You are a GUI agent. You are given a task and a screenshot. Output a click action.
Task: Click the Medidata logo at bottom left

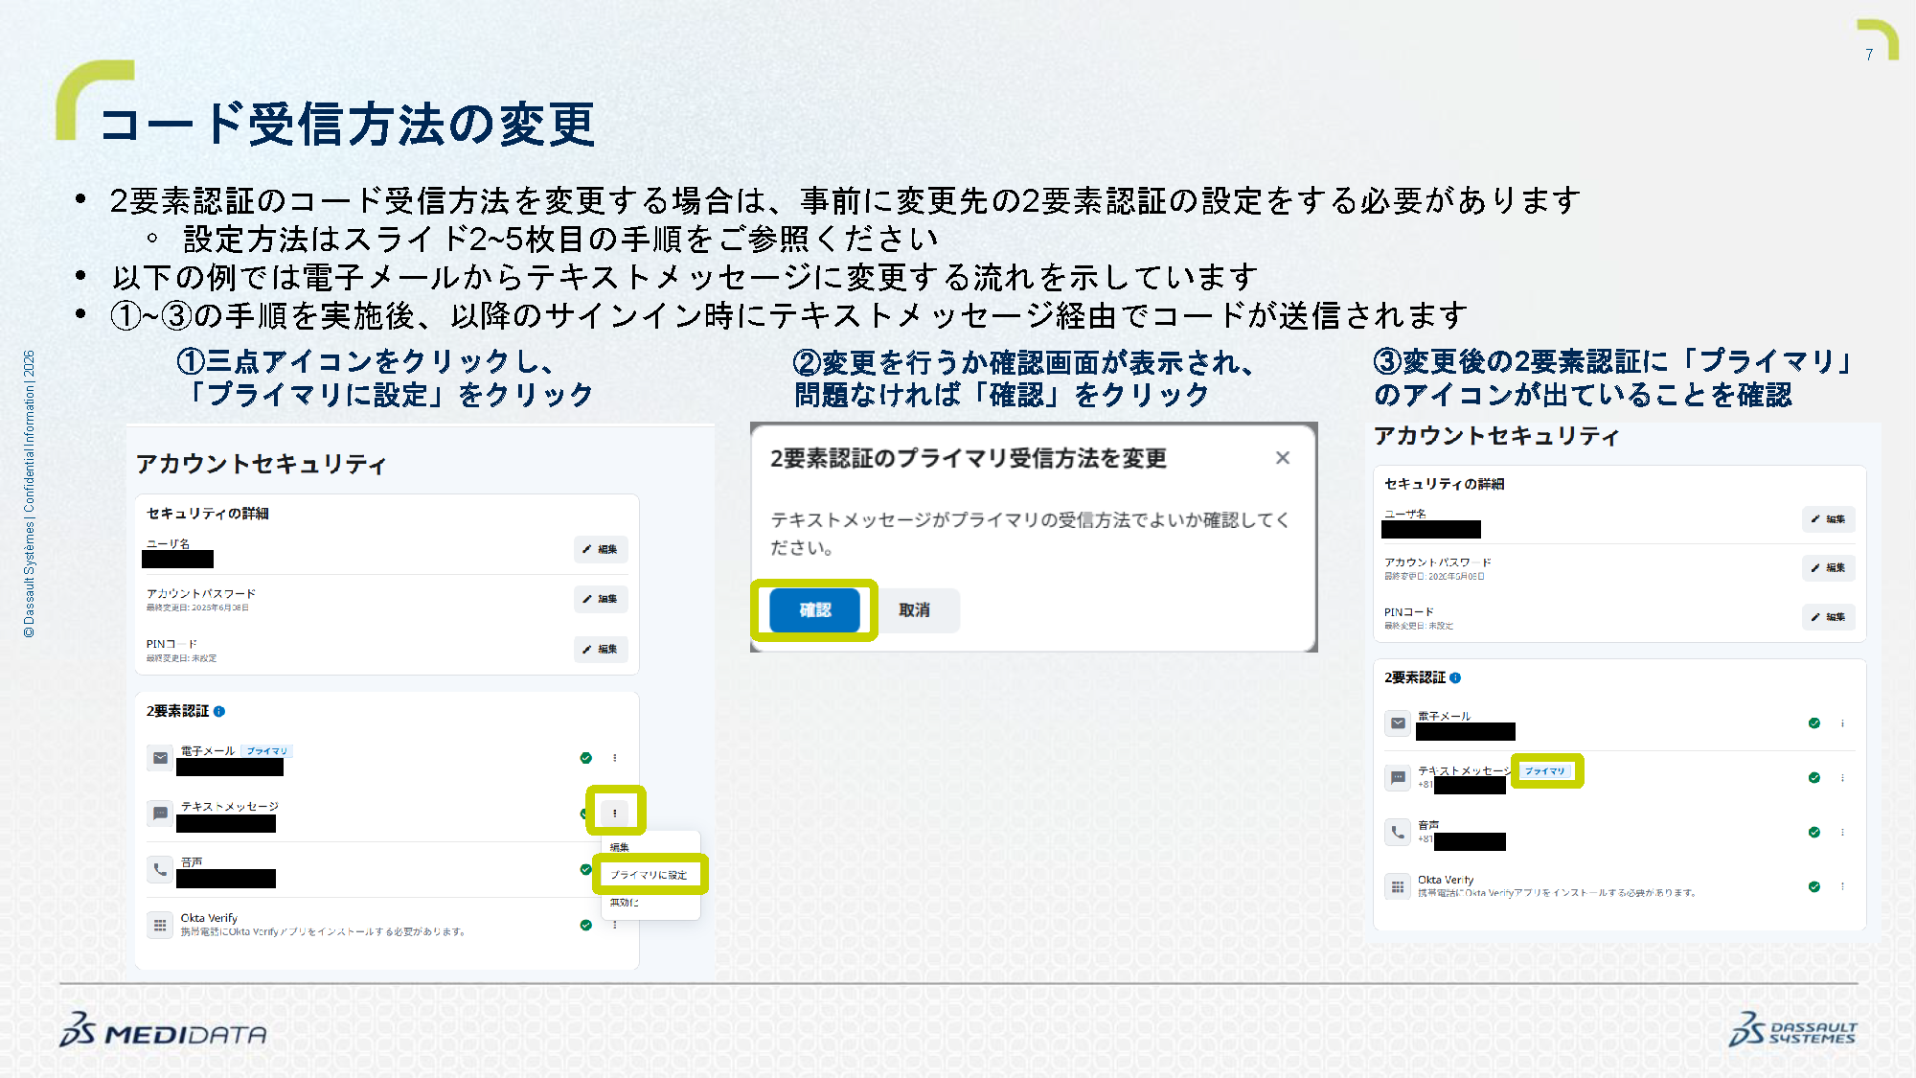[x=163, y=1030]
